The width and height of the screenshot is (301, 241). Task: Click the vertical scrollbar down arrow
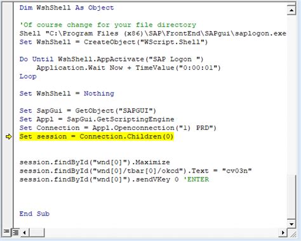tap(291, 224)
